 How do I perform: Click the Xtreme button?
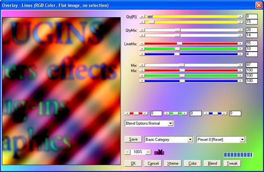click(173, 163)
